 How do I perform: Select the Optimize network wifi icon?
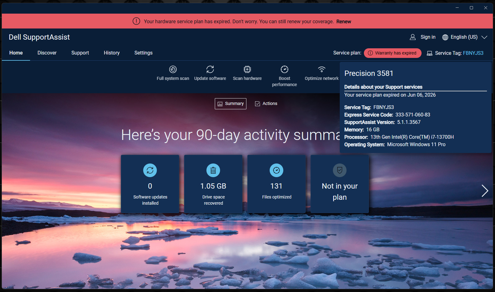(x=322, y=69)
